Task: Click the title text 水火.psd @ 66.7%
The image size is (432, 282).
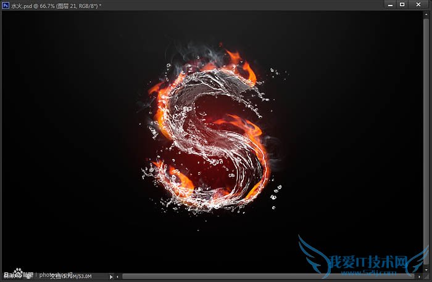Action: pos(33,6)
